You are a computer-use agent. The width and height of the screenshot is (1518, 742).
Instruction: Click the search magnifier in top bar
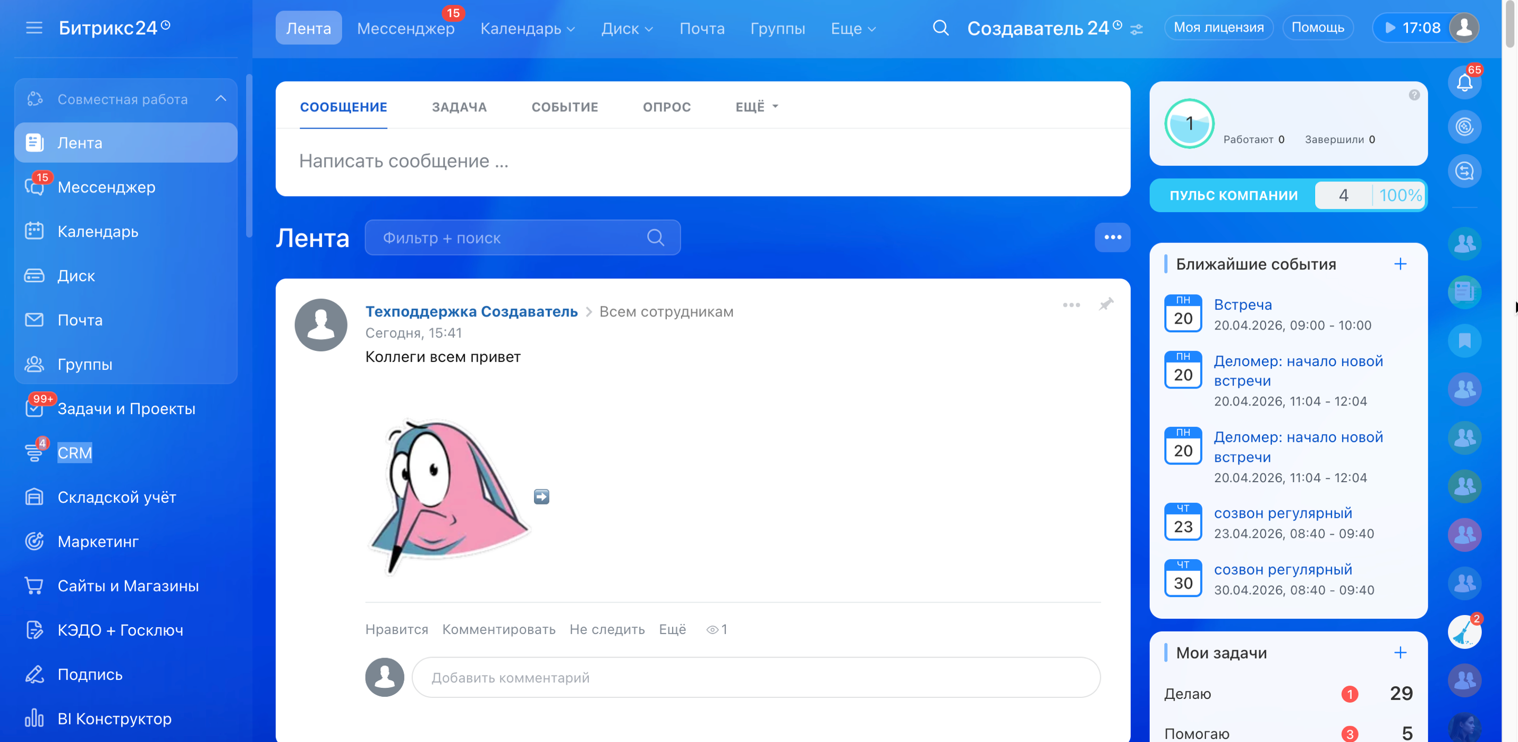click(940, 28)
